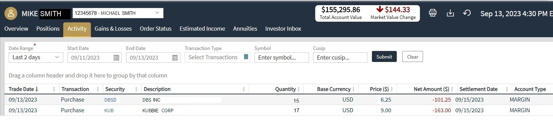Click the -163.00 net amount cell
Viewport: 553px width, 136px height.
tap(441, 110)
